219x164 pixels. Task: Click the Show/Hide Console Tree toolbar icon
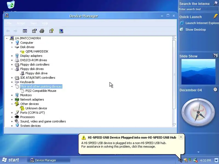(25, 31)
